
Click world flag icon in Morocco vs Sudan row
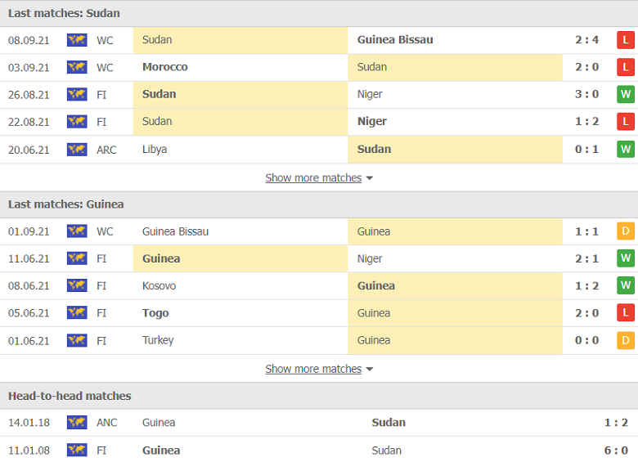[77, 67]
